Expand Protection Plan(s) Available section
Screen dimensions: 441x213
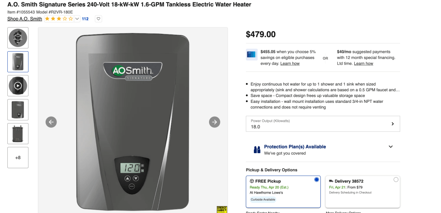[391, 146]
